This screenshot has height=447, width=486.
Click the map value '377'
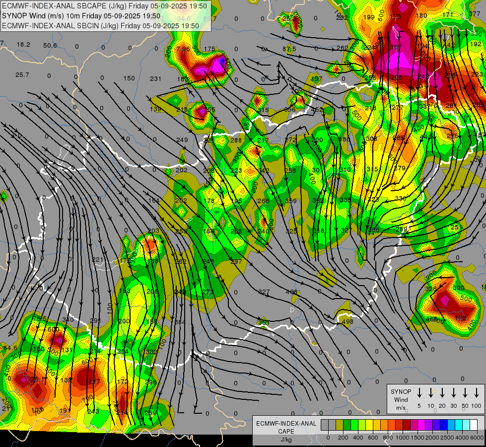click(x=475, y=13)
